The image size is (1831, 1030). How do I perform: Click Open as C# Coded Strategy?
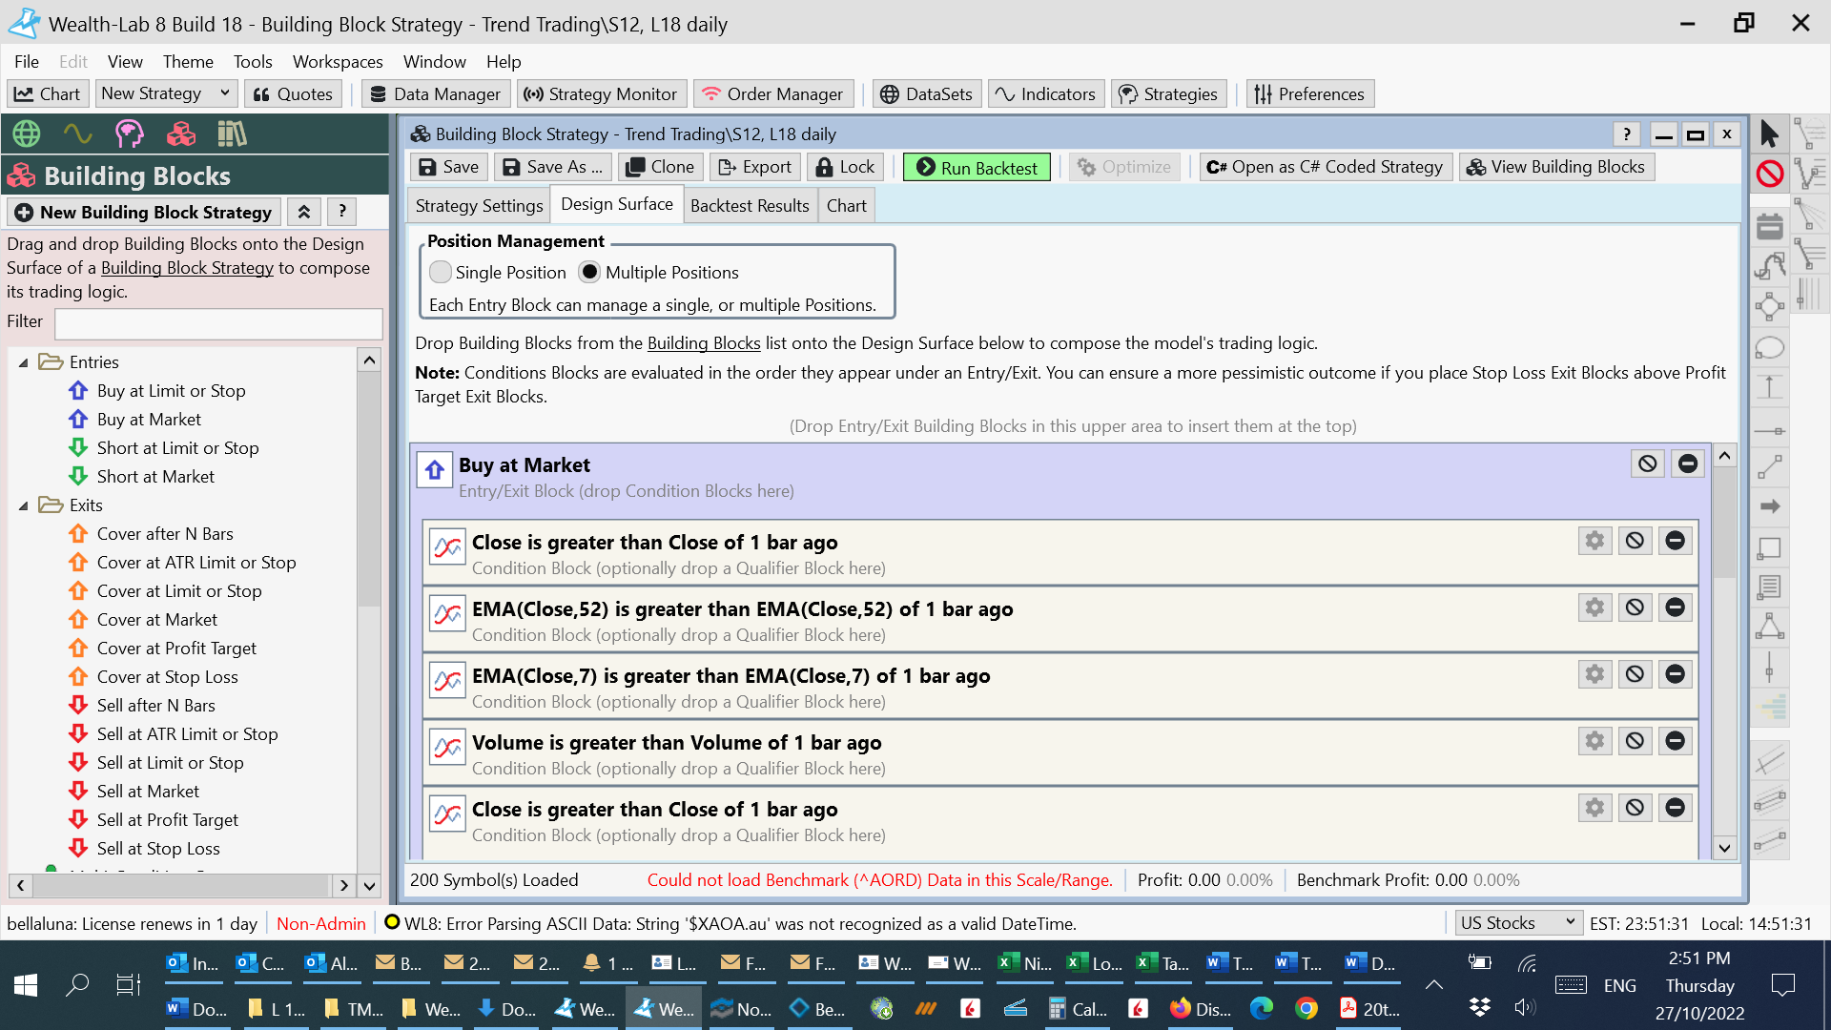click(1325, 167)
